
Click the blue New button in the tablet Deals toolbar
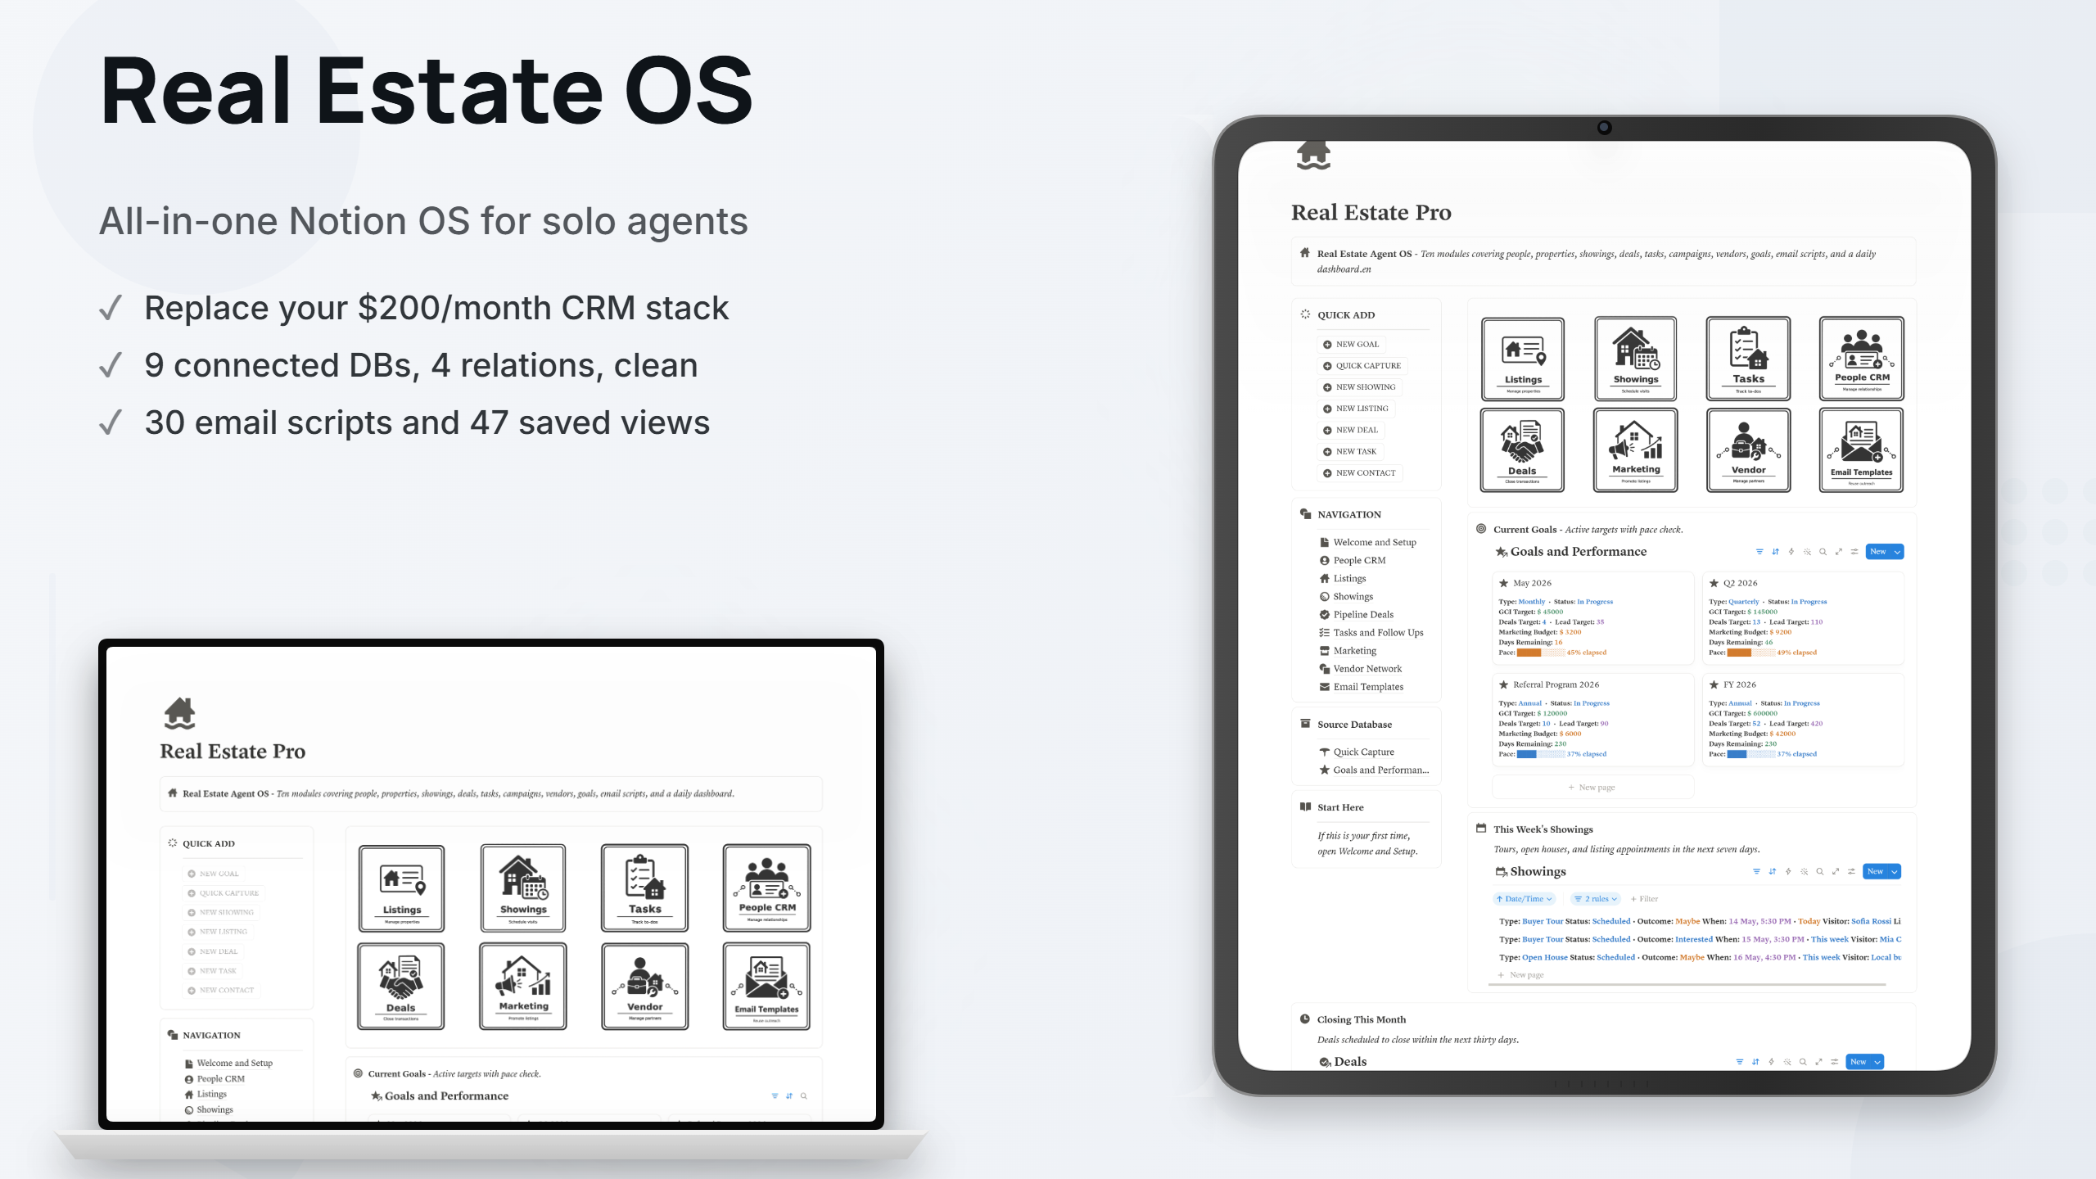pos(1859,1062)
